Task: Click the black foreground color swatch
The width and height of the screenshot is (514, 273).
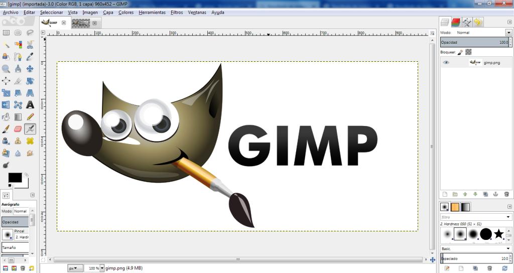Action: 15,178
